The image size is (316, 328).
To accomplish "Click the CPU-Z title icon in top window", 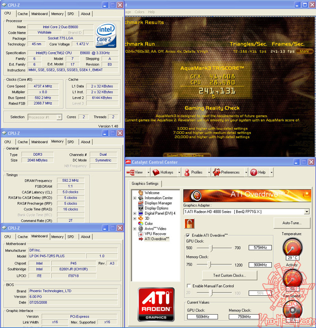I will (x=4, y=5).
